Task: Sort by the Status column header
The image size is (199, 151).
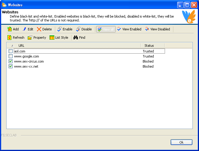Action: [152, 46]
